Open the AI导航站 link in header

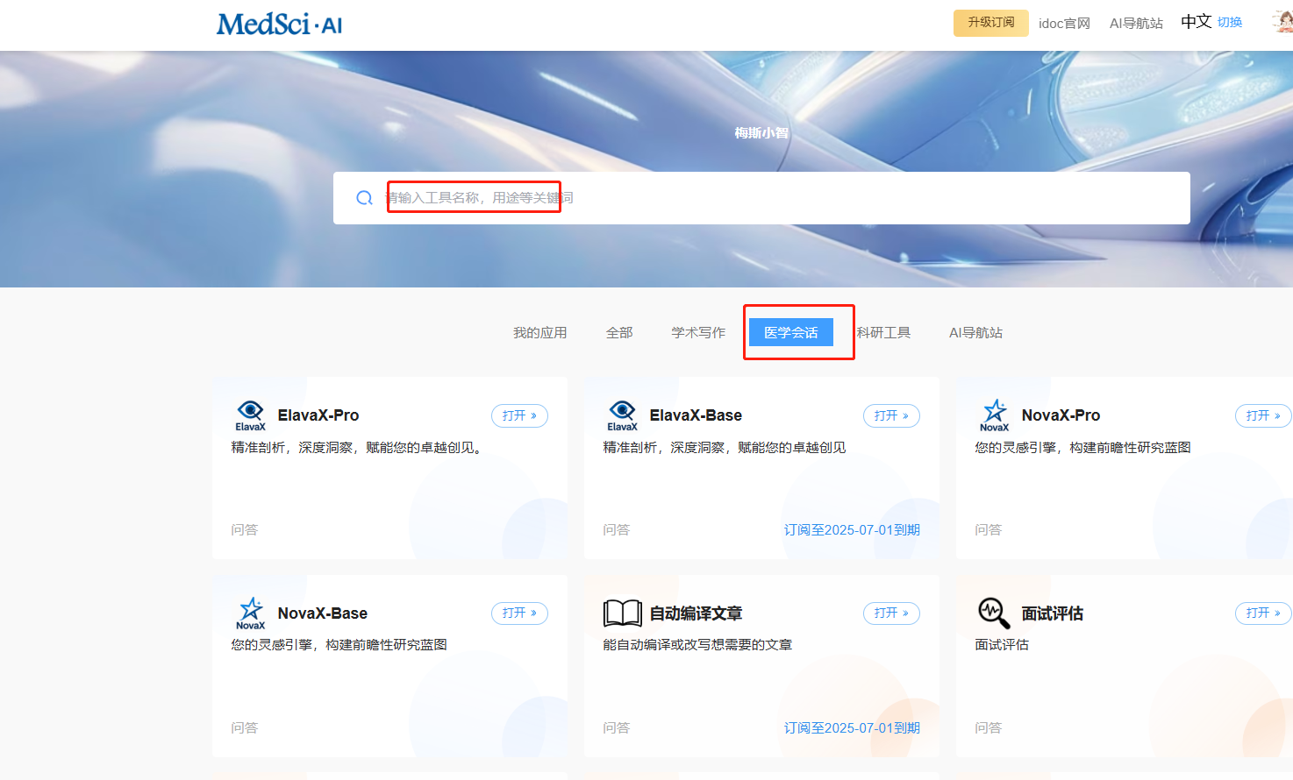tap(1136, 24)
